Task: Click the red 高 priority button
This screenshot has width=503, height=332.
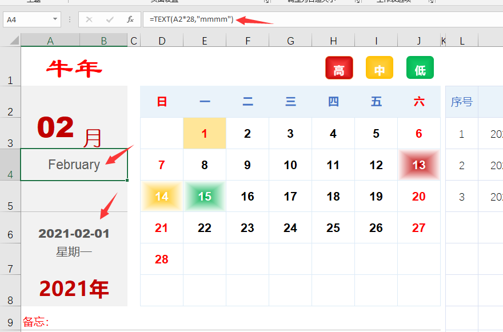Action: pyautogui.click(x=339, y=67)
